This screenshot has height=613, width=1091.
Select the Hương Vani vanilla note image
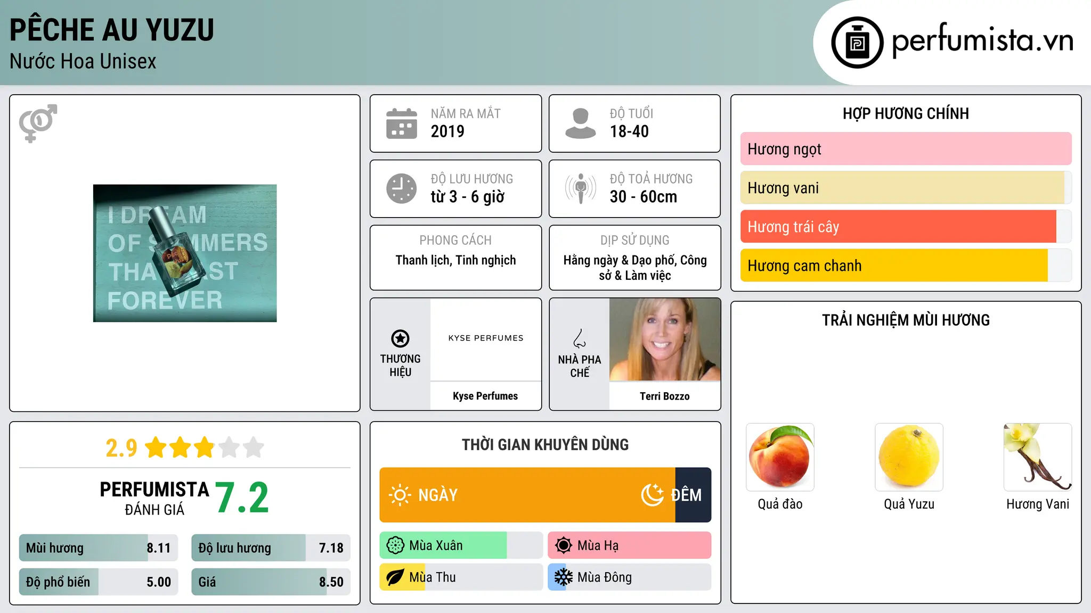pos(1038,457)
